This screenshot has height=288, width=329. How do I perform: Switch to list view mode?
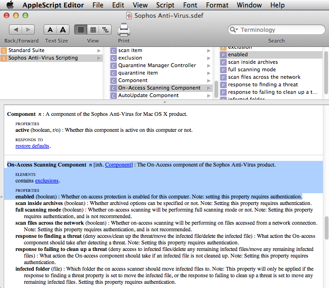(81, 30)
